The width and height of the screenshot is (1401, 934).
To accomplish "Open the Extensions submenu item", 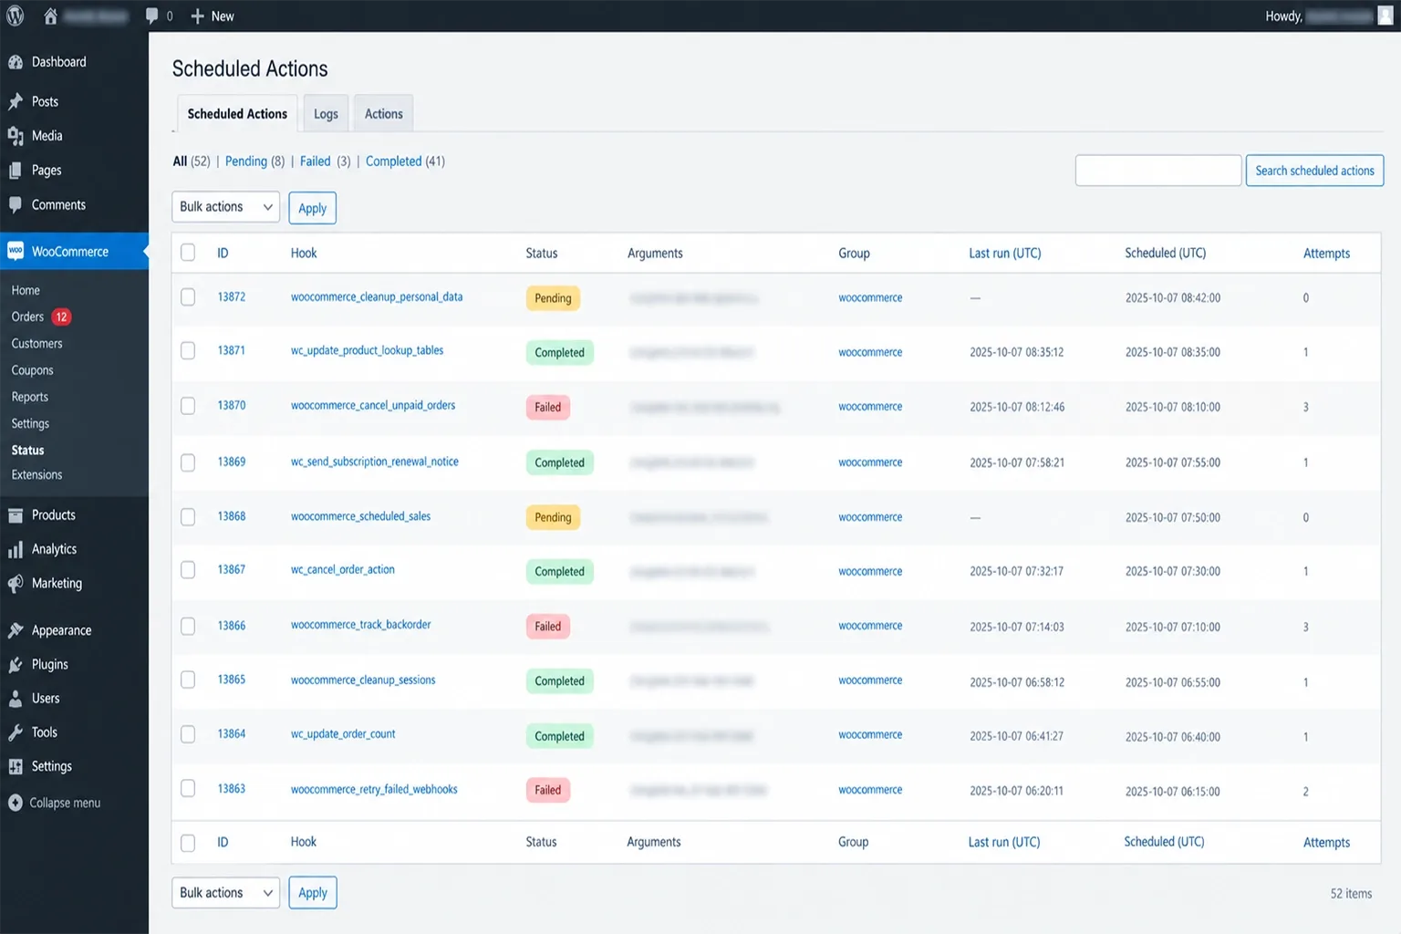I will click(36, 475).
